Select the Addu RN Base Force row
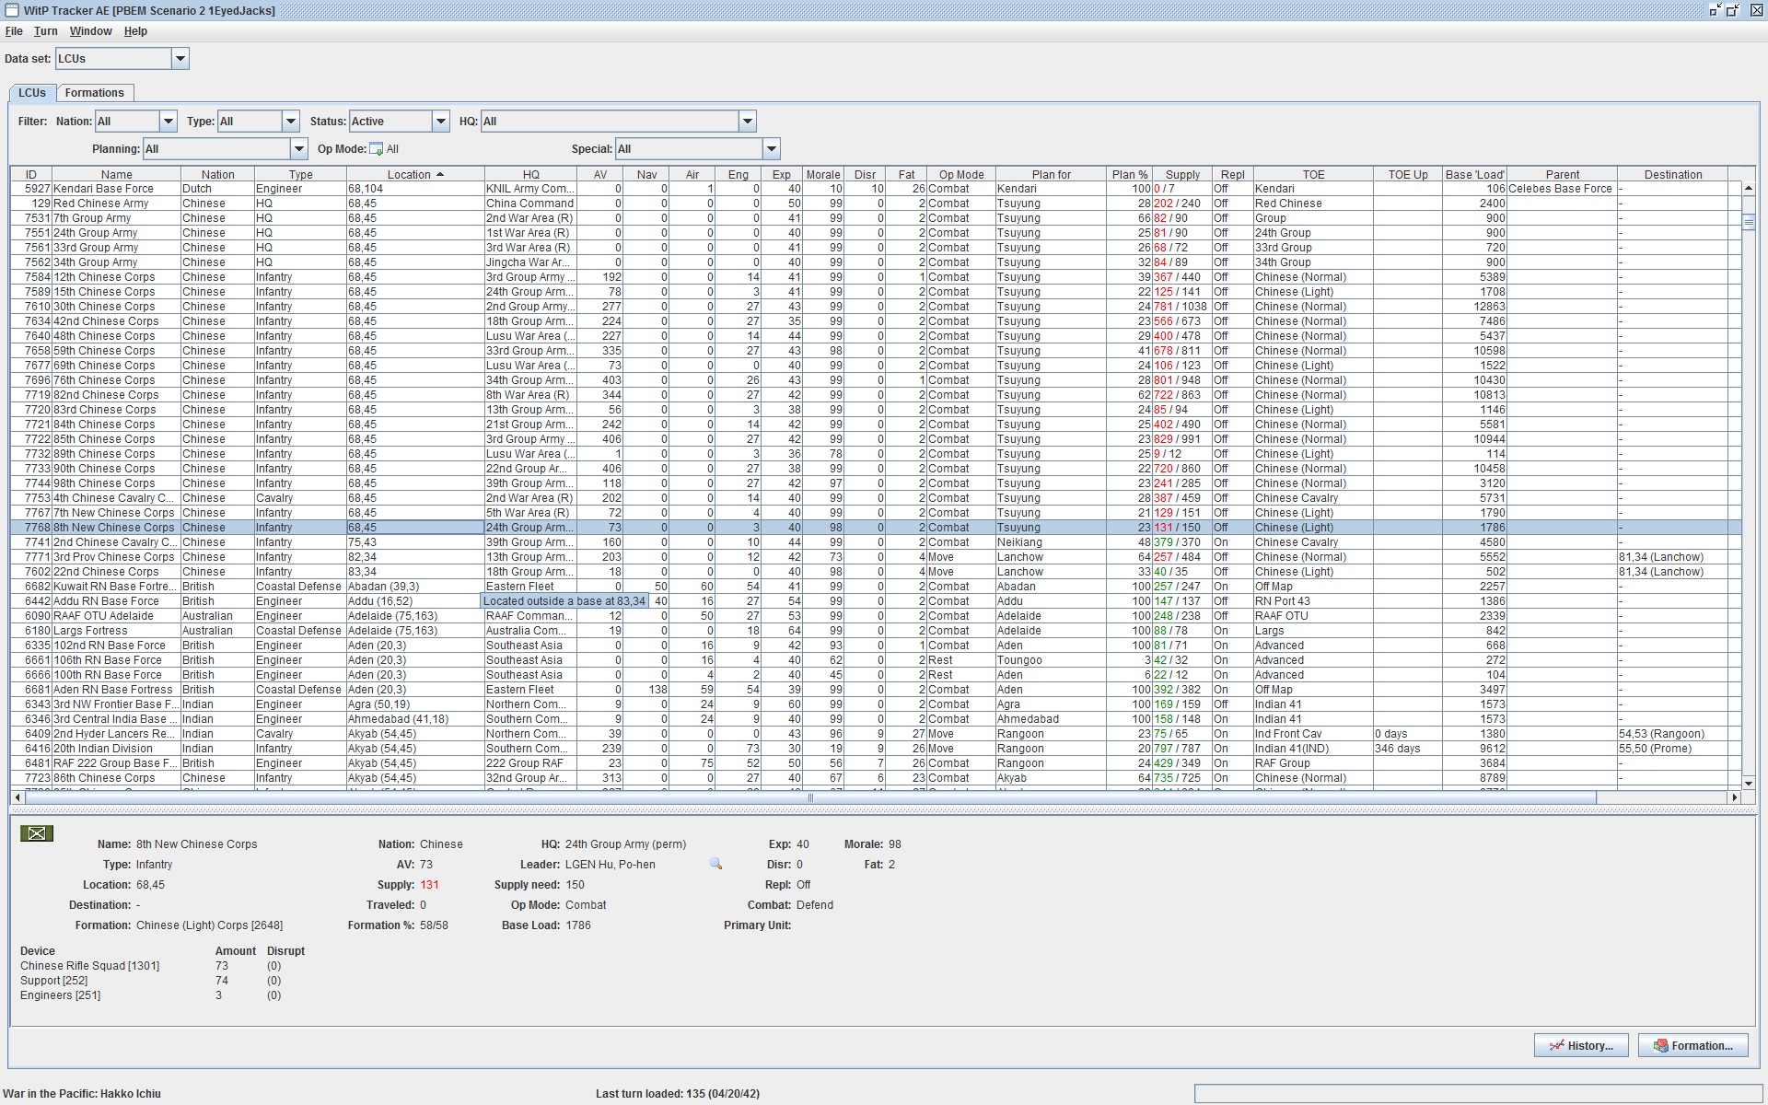The width and height of the screenshot is (1768, 1105). (x=875, y=601)
